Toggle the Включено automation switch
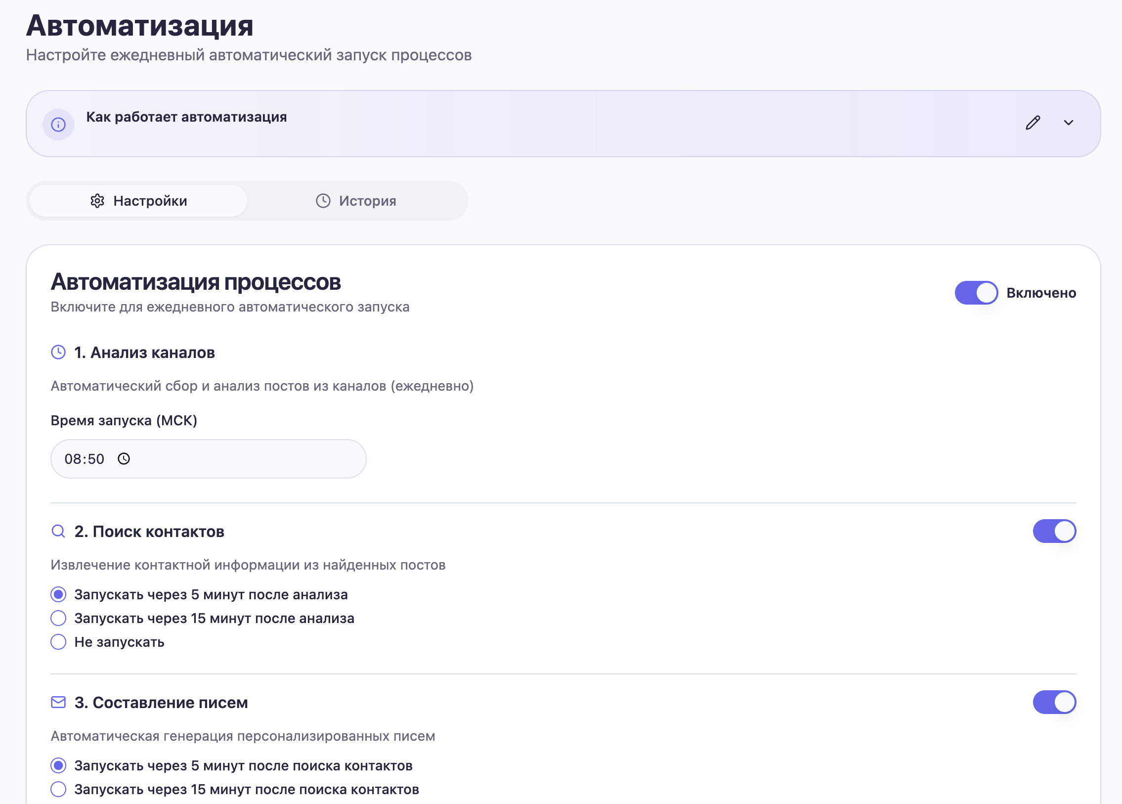 pyautogui.click(x=976, y=293)
